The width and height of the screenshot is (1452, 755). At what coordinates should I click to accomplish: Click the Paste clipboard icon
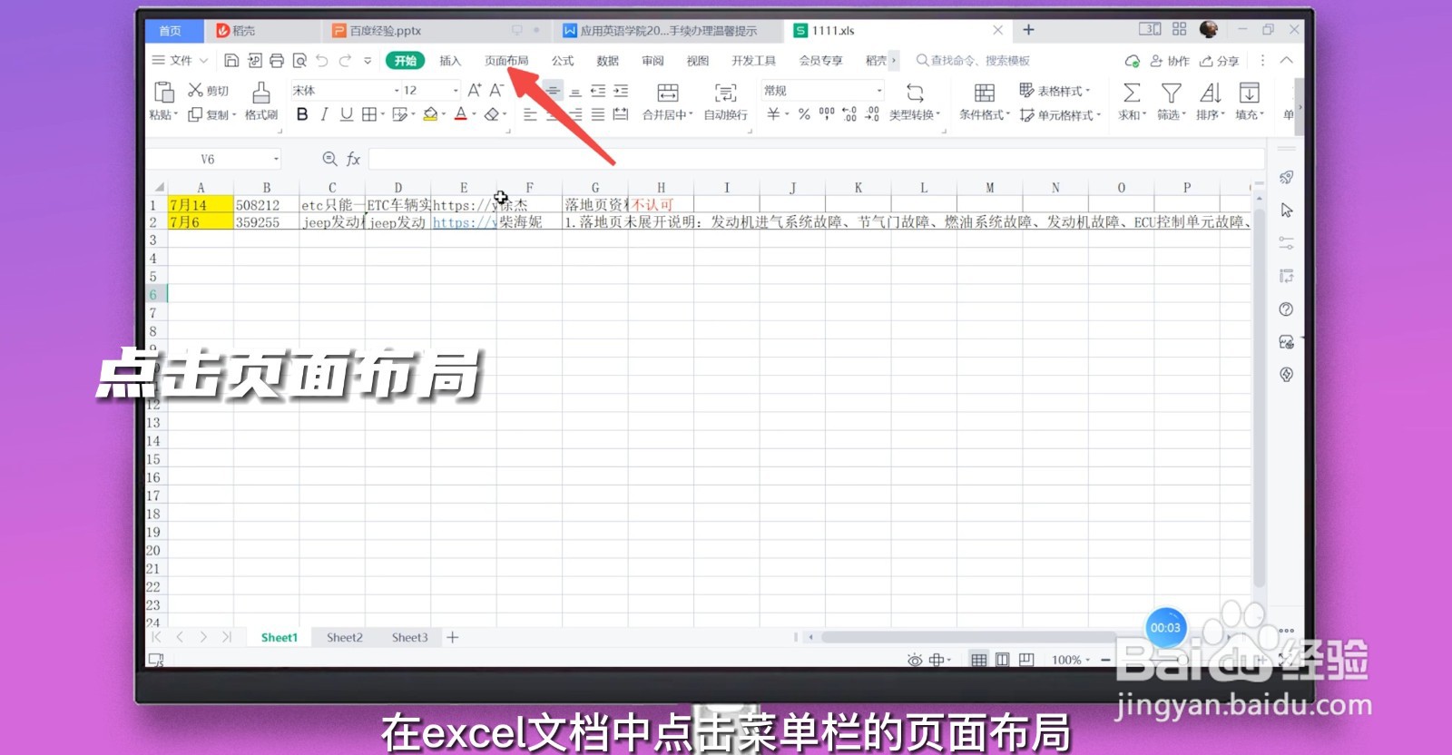tap(164, 92)
